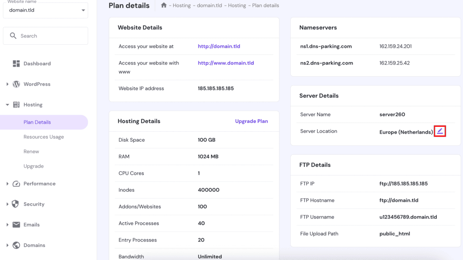Open the website name dropdown for domain.tld
The height and width of the screenshot is (260, 463).
coord(83,10)
